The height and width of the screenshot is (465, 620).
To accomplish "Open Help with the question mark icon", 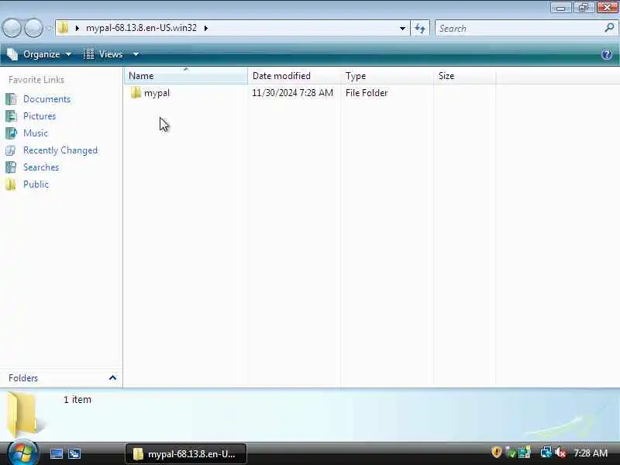I will coord(607,54).
